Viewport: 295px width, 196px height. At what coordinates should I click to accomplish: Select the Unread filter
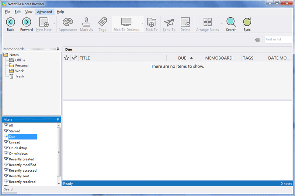(14, 142)
